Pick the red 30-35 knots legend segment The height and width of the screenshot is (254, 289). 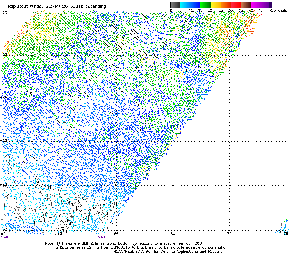(x=236, y=5)
